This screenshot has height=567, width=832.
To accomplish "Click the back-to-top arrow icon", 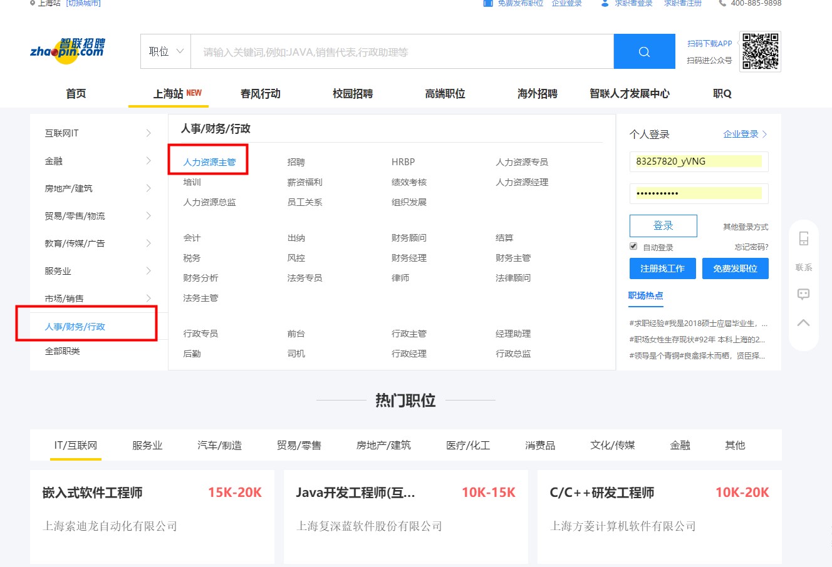I will click(x=803, y=322).
